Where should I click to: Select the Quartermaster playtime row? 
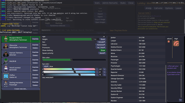click(138, 69)
